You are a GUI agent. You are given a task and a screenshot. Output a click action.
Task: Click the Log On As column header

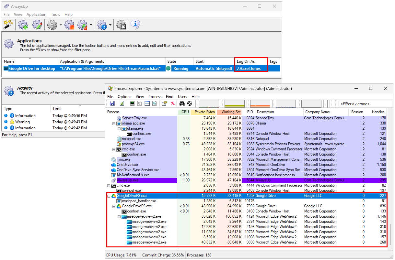(246, 61)
